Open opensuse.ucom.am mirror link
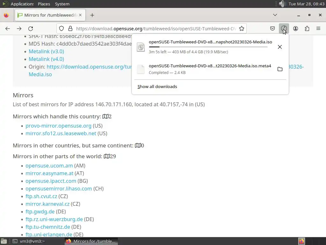 click(x=49, y=166)
